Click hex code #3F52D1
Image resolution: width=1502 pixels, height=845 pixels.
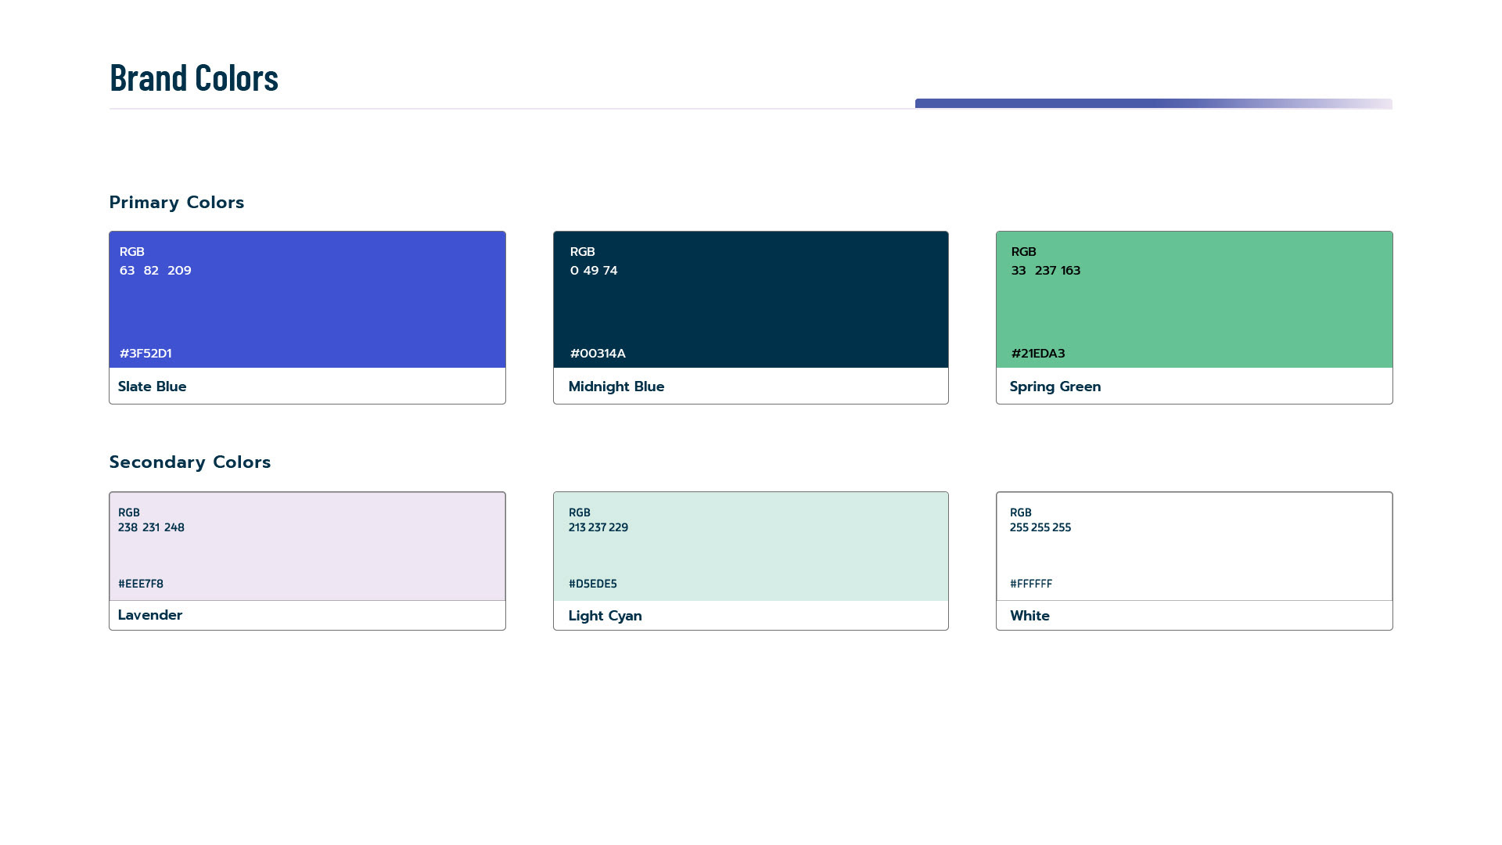(146, 354)
